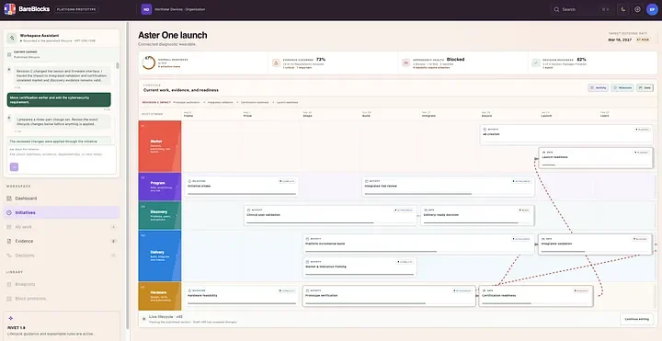Click the search magnifier icon
Viewport: 662px width, 341px height.
[557, 9]
